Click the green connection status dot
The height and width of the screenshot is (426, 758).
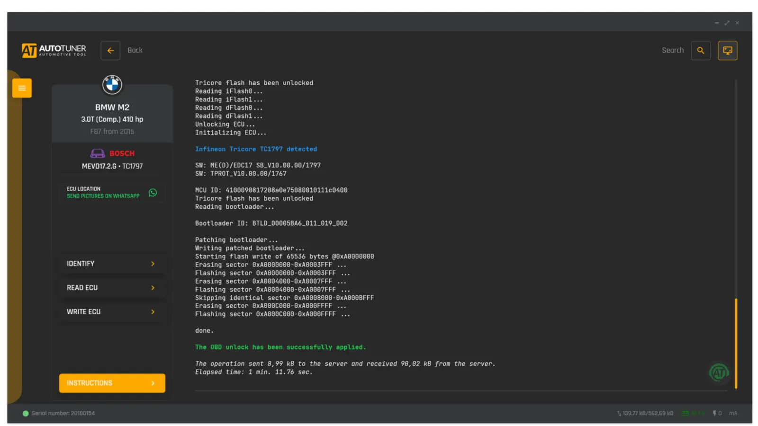(x=26, y=413)
